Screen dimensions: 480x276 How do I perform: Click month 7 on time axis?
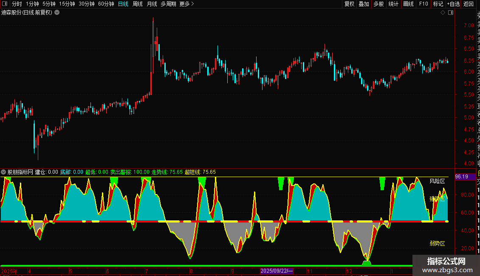[x=147, y=271]
